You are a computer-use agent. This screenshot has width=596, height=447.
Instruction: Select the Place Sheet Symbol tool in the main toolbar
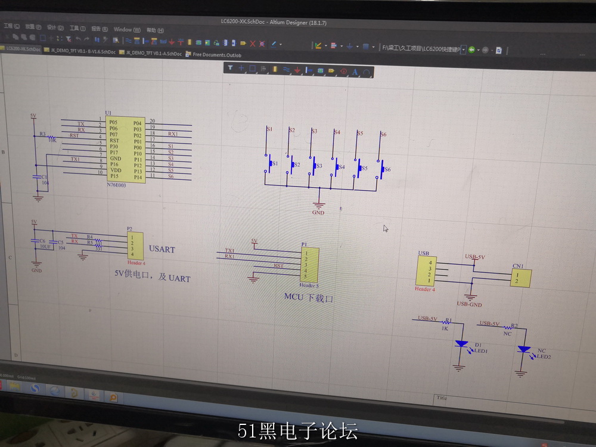(198, 42)
